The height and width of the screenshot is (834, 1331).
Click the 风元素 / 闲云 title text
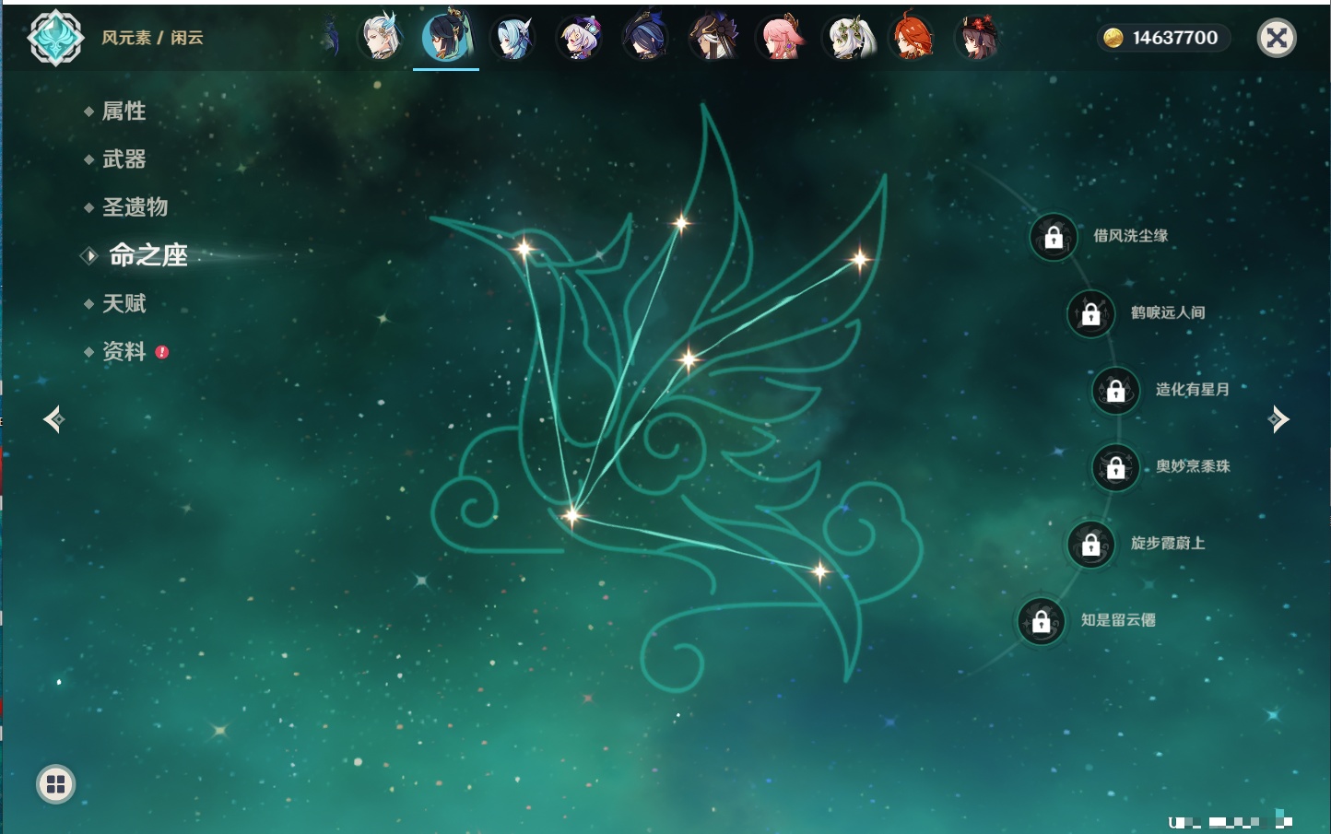pyautogui.click(x=152, y=38)
